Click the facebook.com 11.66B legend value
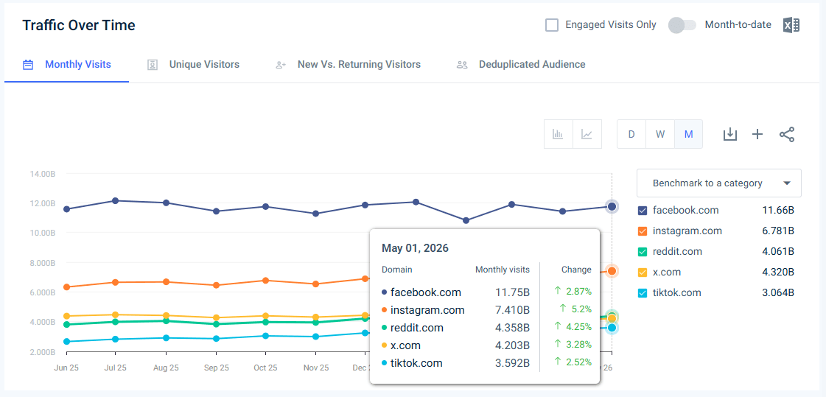The height and width of the screenshot is (397, 826). click(x=778, y=211)
